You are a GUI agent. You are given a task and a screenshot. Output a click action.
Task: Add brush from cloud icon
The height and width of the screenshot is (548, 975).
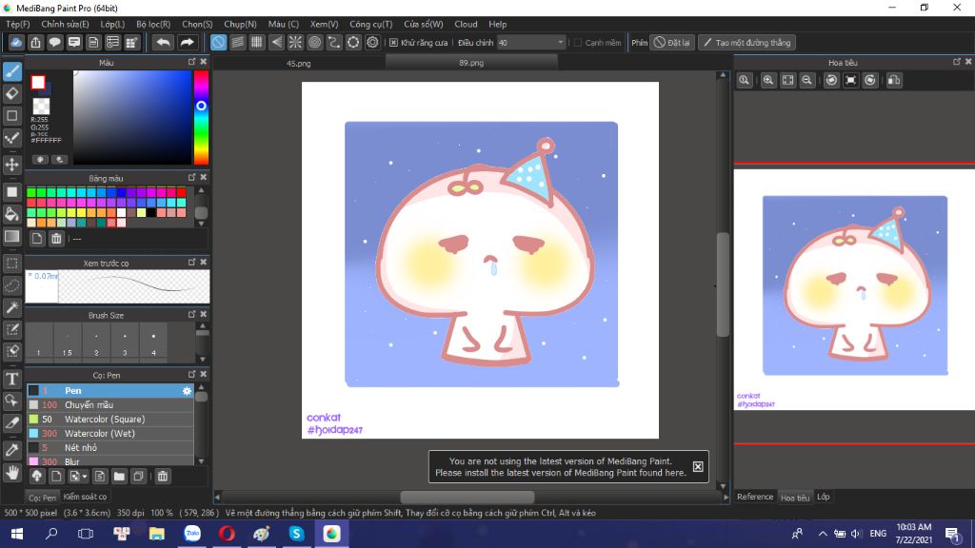click(37, 477)
